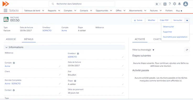Open SOFACTO link in header highlights
The width and height of the screenshot is (193, 100).
47,31
